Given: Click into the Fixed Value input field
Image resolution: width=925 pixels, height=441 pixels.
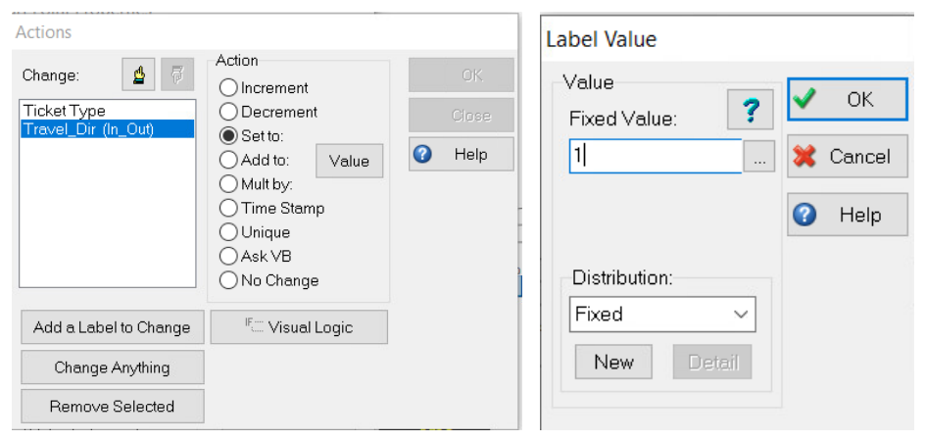Looking at the screenshot, I should tap(656, 156).
